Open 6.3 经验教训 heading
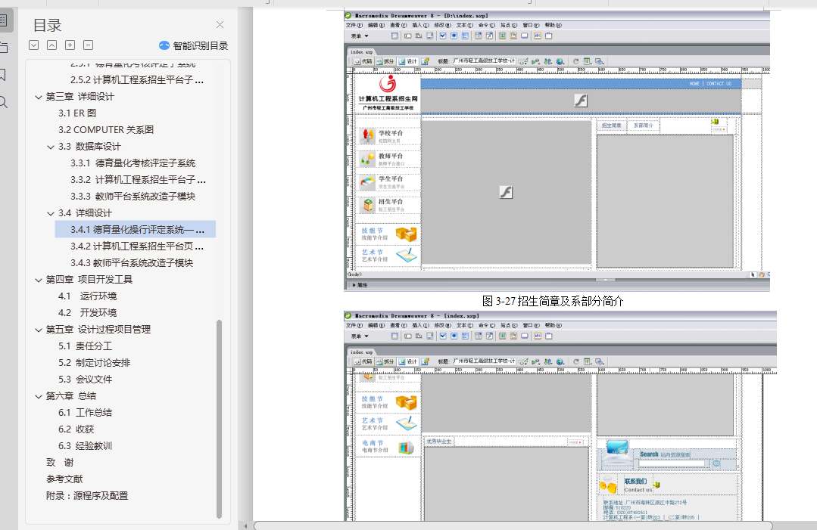 tap(85, 446)
